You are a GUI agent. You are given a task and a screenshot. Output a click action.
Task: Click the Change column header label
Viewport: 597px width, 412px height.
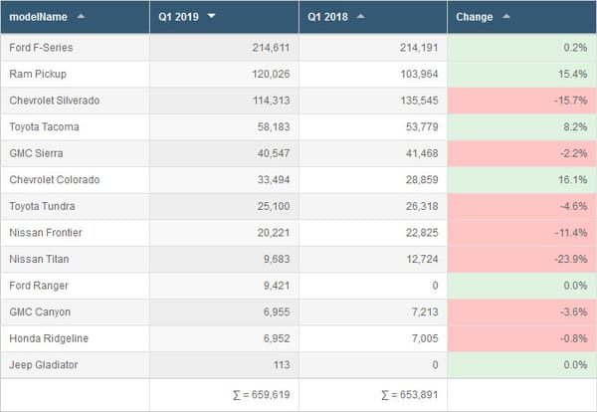coord(474,17)
